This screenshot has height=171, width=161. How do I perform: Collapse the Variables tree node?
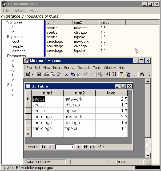point(4,22)
